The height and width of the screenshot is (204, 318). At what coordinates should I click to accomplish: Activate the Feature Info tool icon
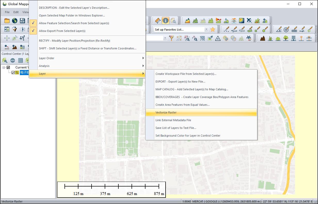[x=166, y=21]
